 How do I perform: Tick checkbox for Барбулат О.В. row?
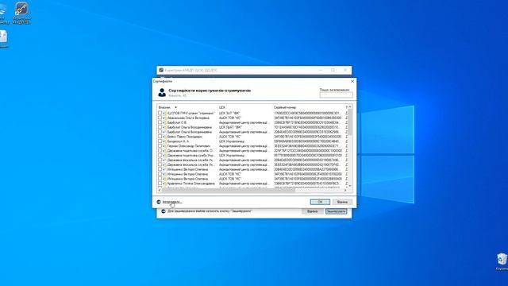pos(160,122)
